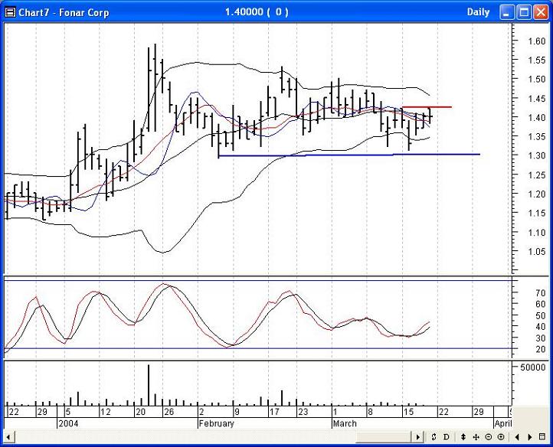Viewport: 553px width, 447px height.
Task: Click the 'Chart7 - Fonar Corp' title text
Action: (x=64, y=13)
